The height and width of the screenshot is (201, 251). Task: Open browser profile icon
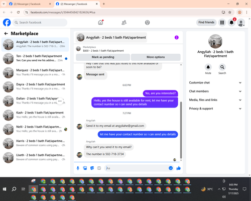tap(239, 12)
